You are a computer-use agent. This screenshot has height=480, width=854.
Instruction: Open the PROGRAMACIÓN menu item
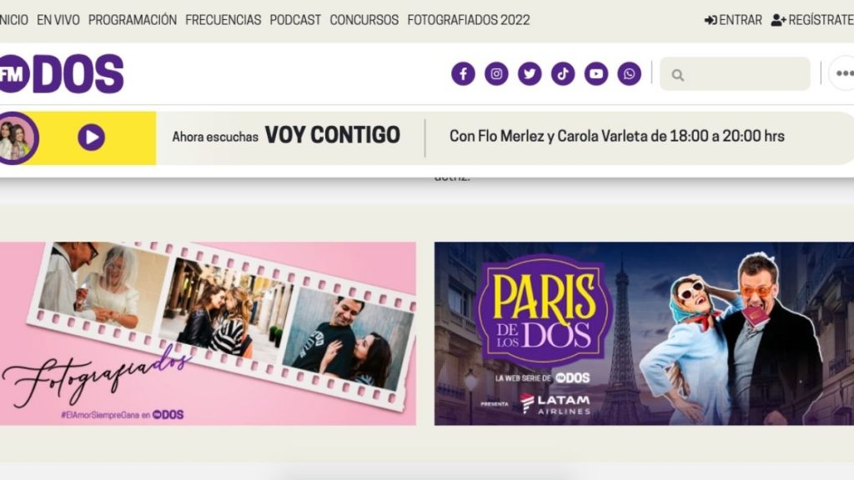pyautogui.click(x=133, y=20)
